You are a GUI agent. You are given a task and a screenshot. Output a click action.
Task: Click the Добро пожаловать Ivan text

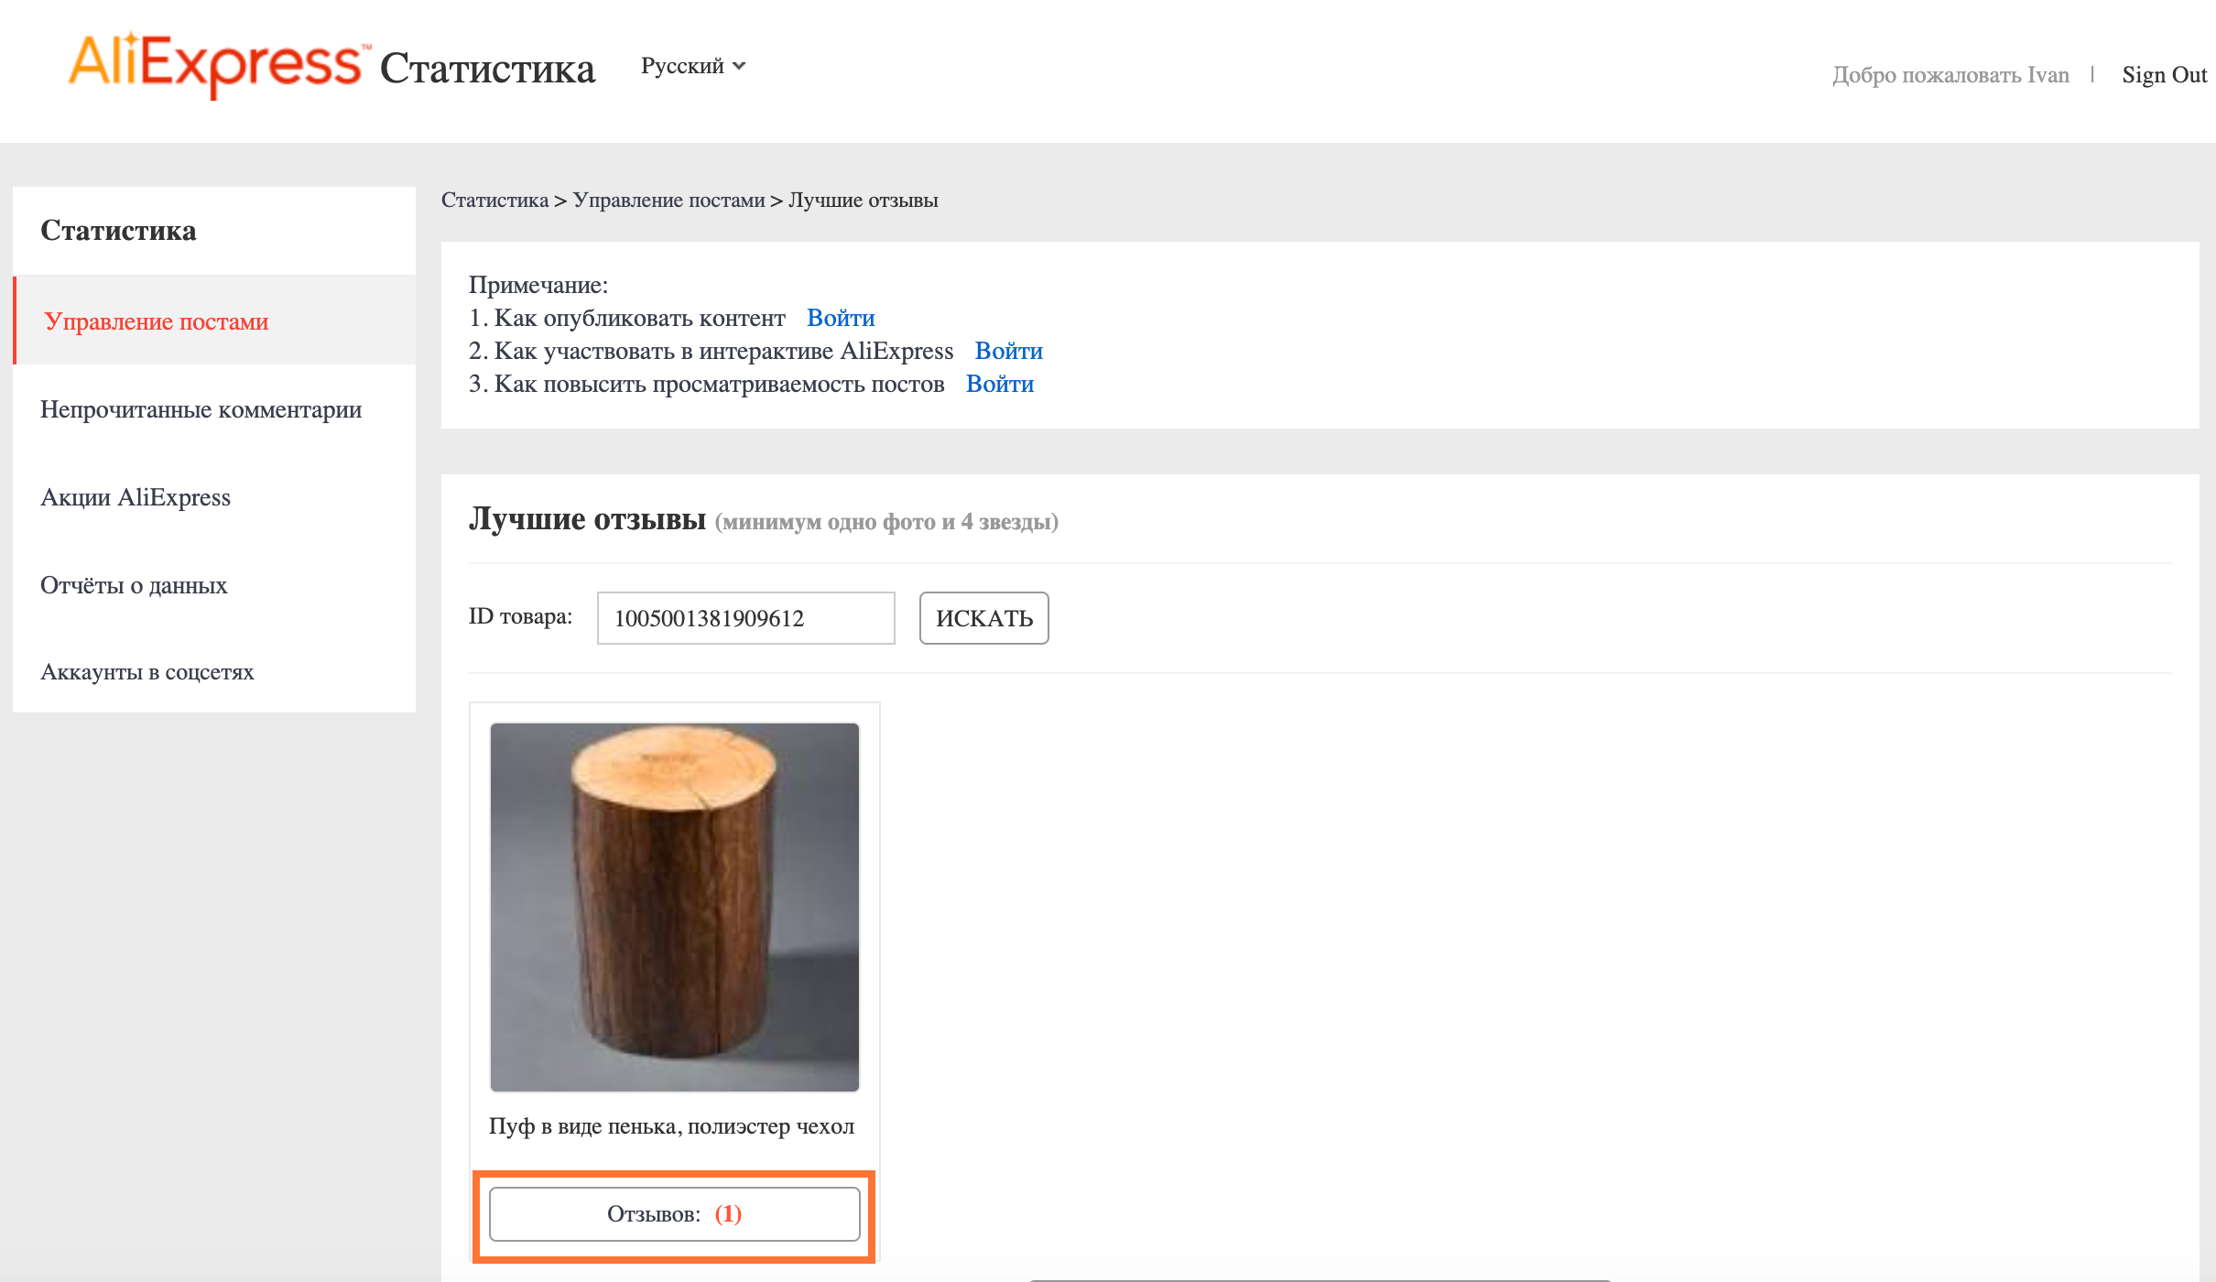click(1950, 74)
